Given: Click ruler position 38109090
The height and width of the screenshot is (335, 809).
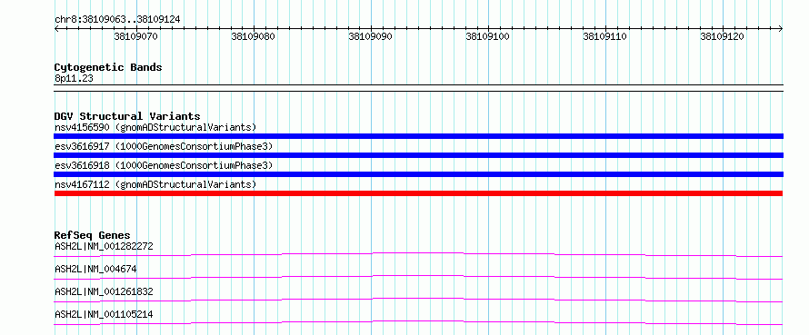Looking at the screenshot, I should [x=371, y=37].
